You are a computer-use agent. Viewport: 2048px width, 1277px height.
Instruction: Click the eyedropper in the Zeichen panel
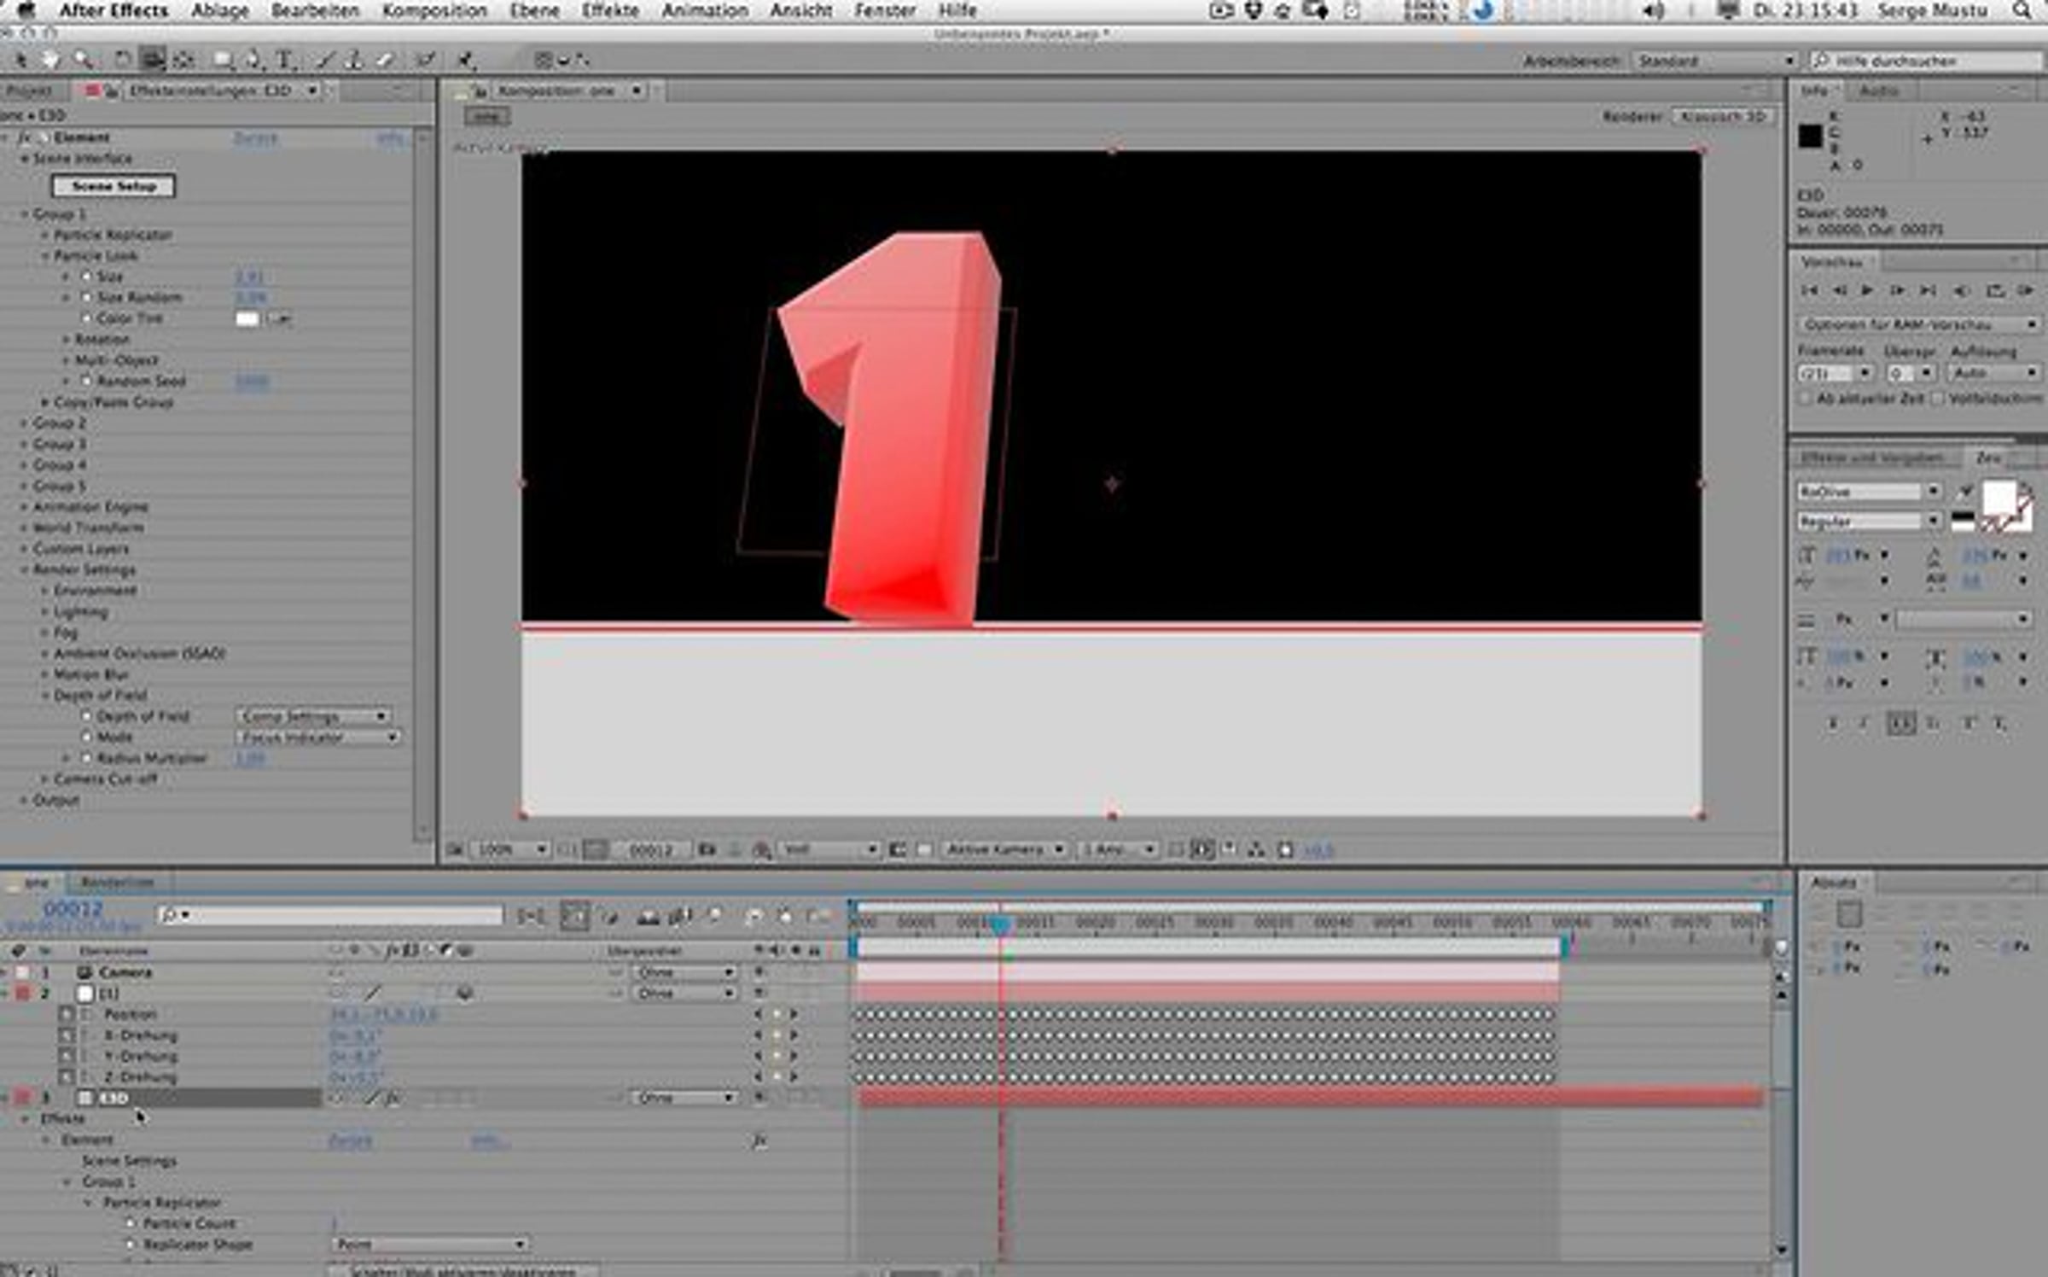[x=1965, y=491]
